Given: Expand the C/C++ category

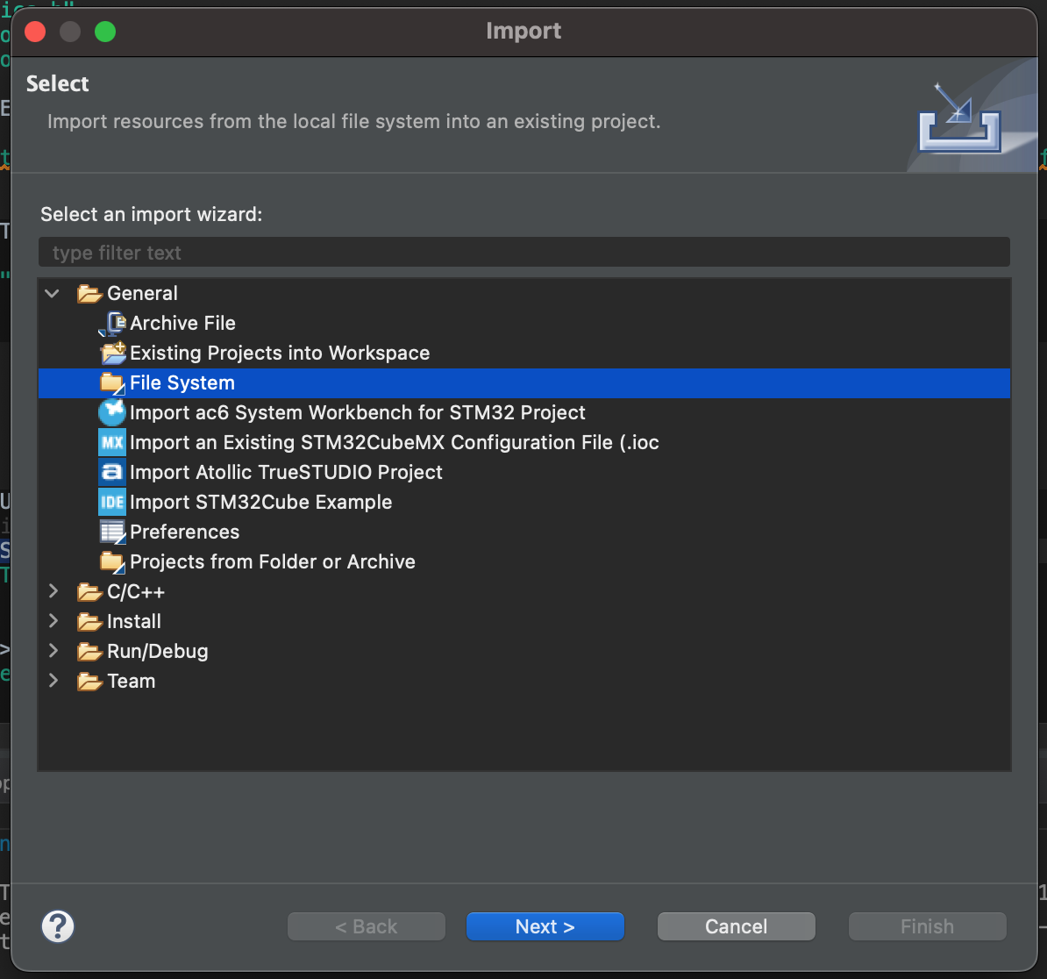Looking at the screenshot, I should click(x=53, y=592).
